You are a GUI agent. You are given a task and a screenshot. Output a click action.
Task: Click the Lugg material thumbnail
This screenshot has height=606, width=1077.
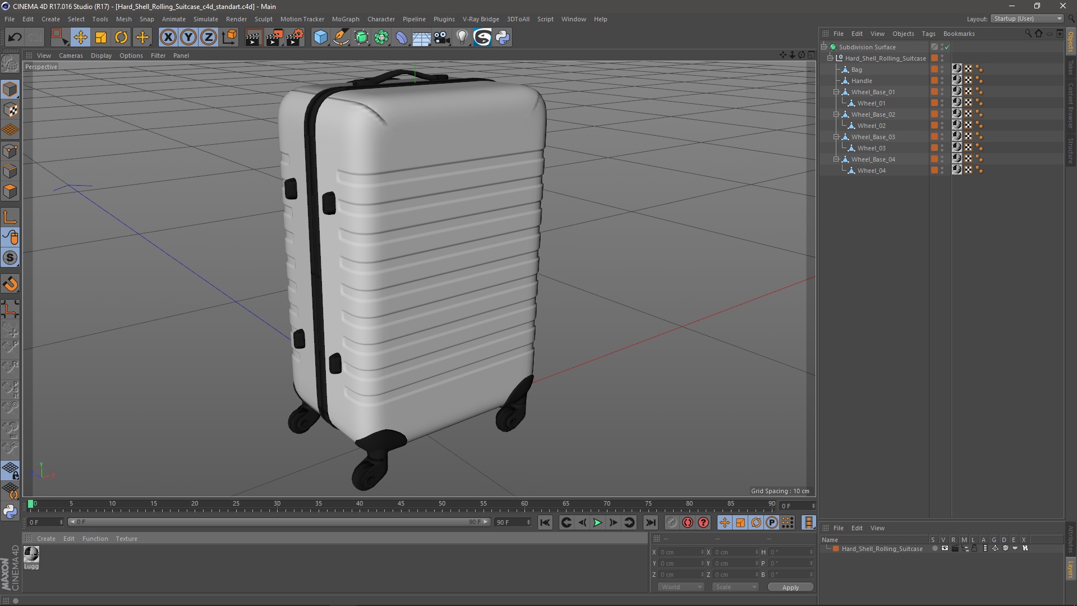pos(31,554)
